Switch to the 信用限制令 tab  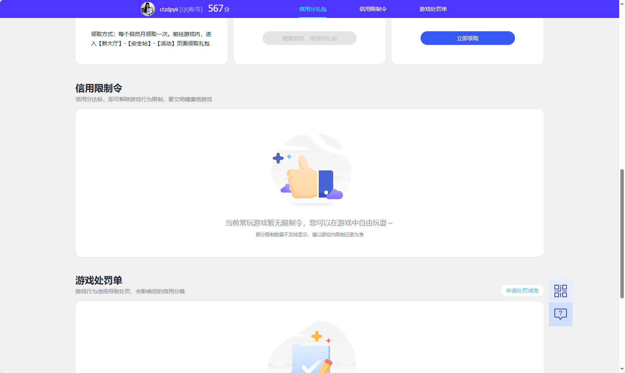point(373,9)
